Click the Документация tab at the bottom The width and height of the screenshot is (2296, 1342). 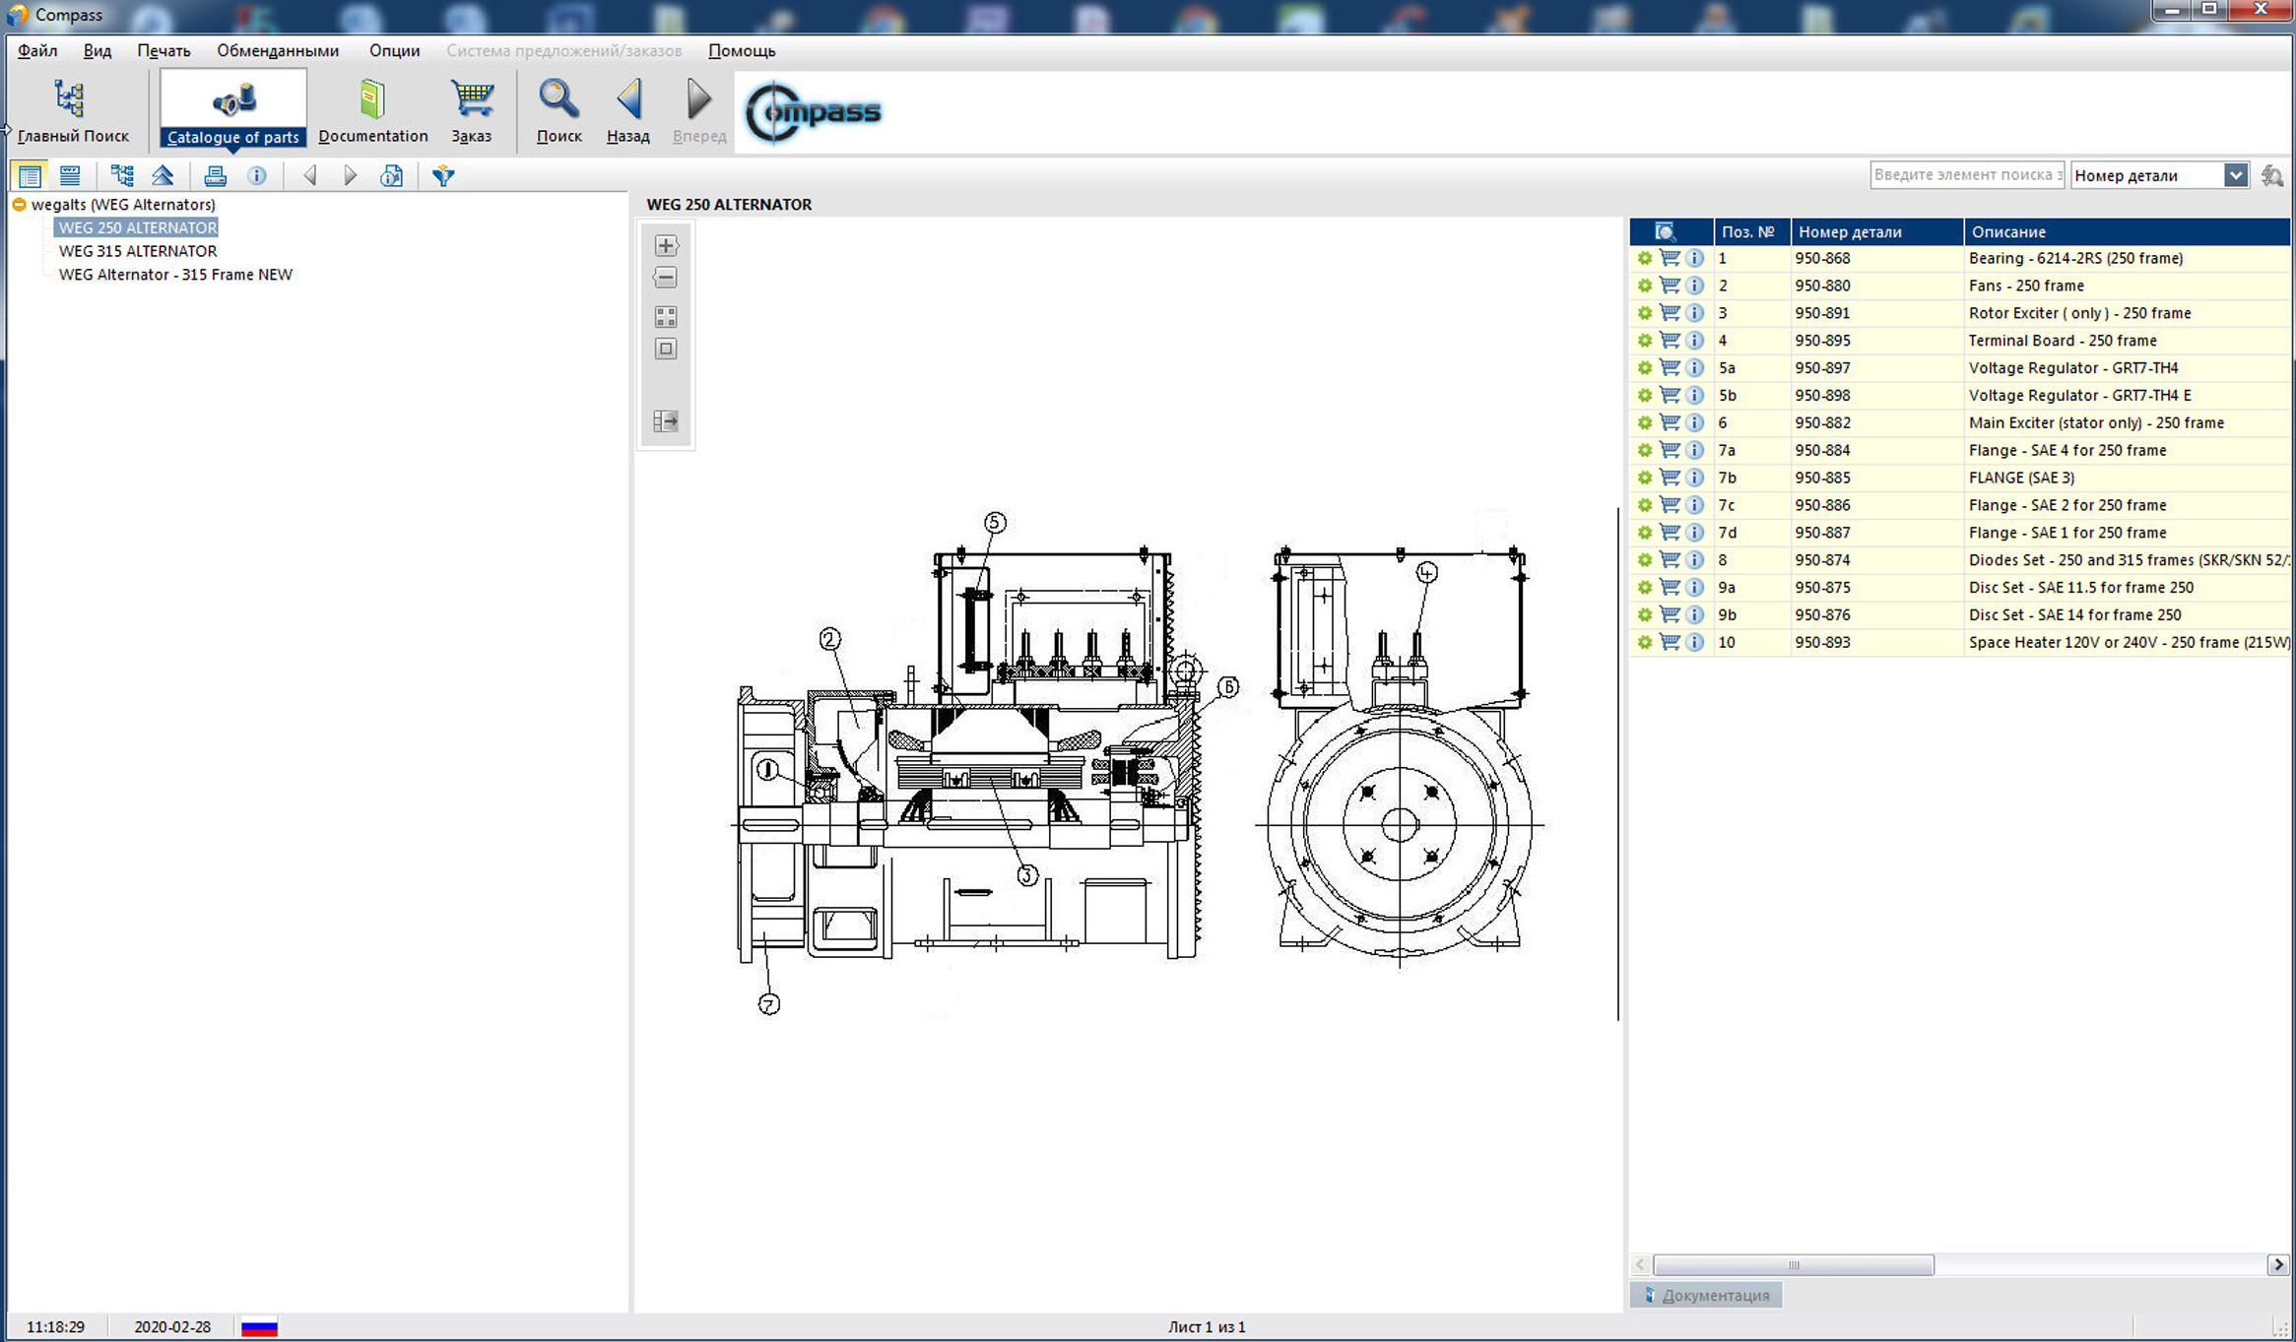1706,1295
